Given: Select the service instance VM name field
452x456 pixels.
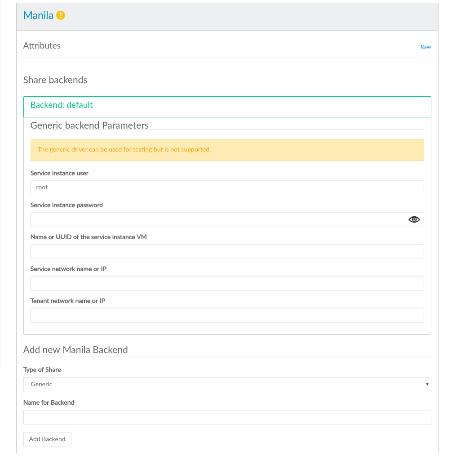Looking at the screenshot, I should tap(227, 251).
